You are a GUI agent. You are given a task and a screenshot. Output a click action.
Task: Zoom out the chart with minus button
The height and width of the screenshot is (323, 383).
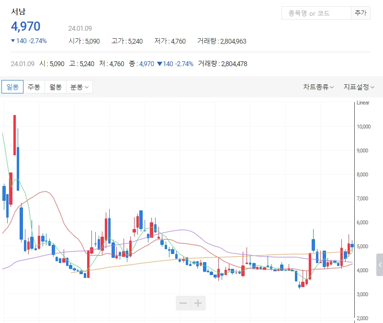coord(183,303)
